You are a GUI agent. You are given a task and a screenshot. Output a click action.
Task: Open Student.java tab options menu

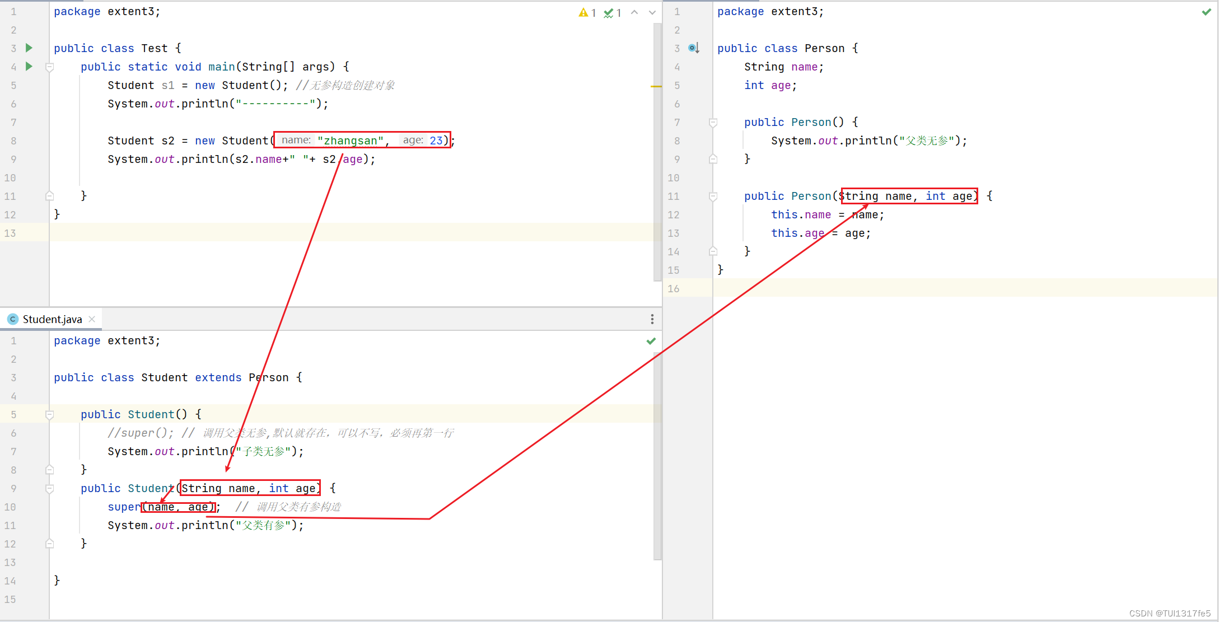pos(652,319)
